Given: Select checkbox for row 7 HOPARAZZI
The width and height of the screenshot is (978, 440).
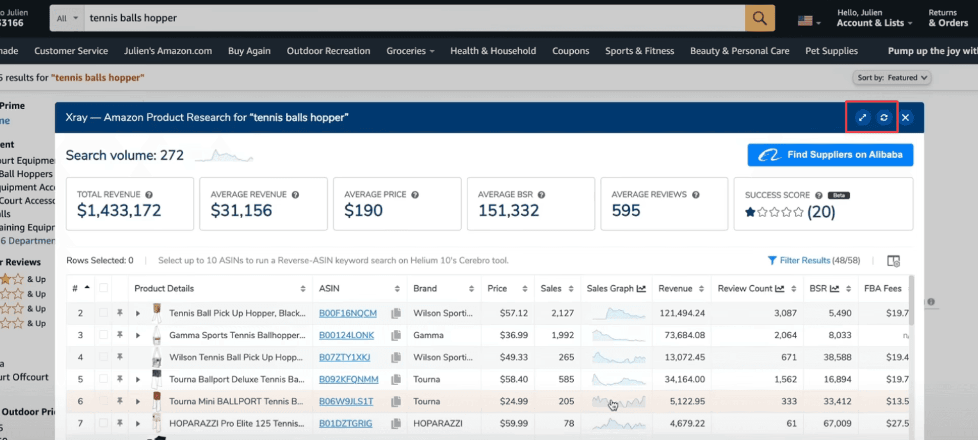Looking at the screenshot, I should coord(103,423).
